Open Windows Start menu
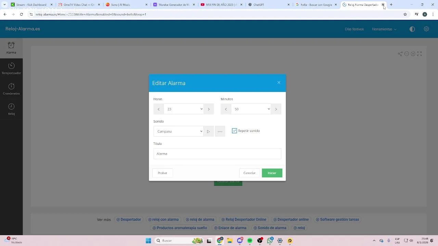Screen dimensions: 438x246 [x=148, y=241]
